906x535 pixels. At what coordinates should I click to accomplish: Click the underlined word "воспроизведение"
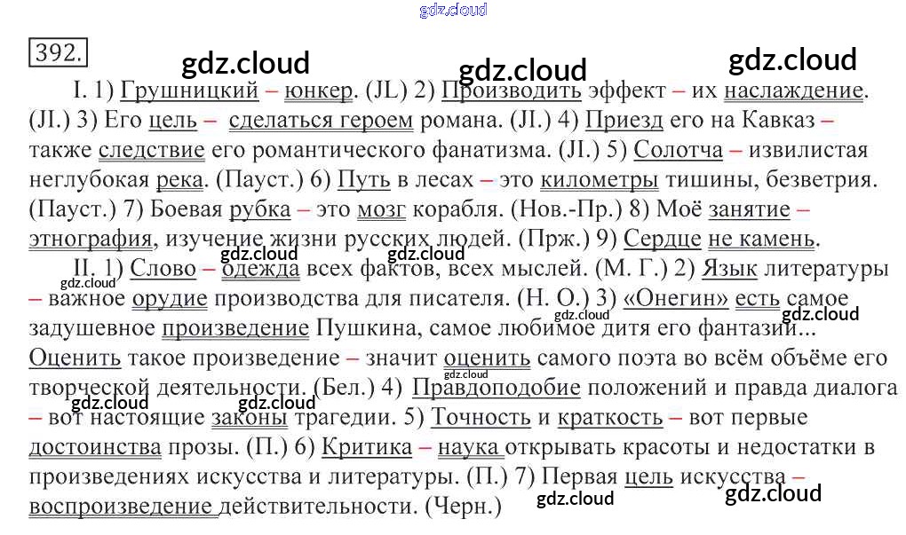click(x=121, y=507)
